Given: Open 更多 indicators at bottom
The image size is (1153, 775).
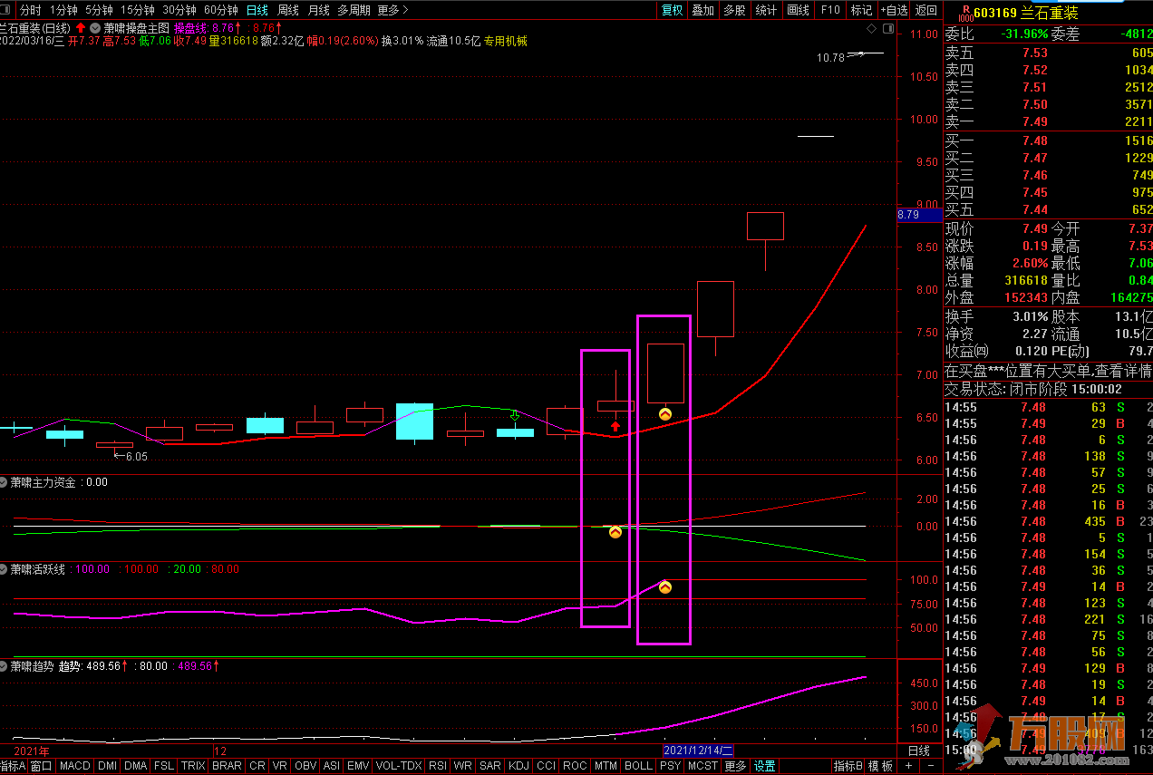Looking at the screenshot, I should click(735, 766).
